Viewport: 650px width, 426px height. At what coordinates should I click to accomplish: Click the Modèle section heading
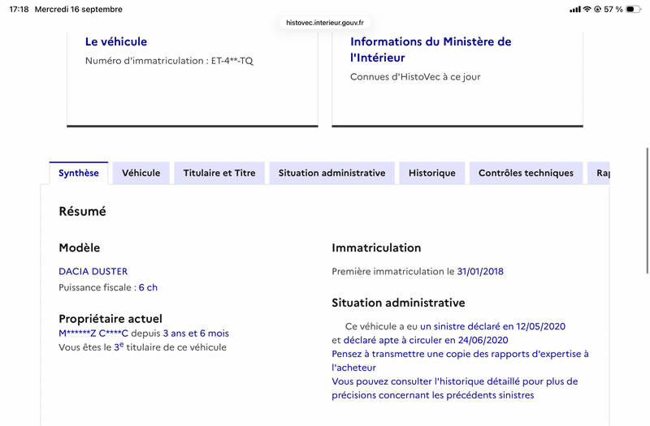(x=80, y=248)
